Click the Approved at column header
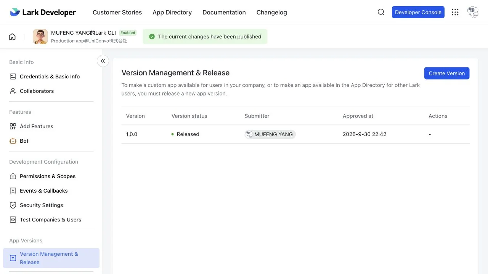Screen dimensions: 488x274 [358, 116]
